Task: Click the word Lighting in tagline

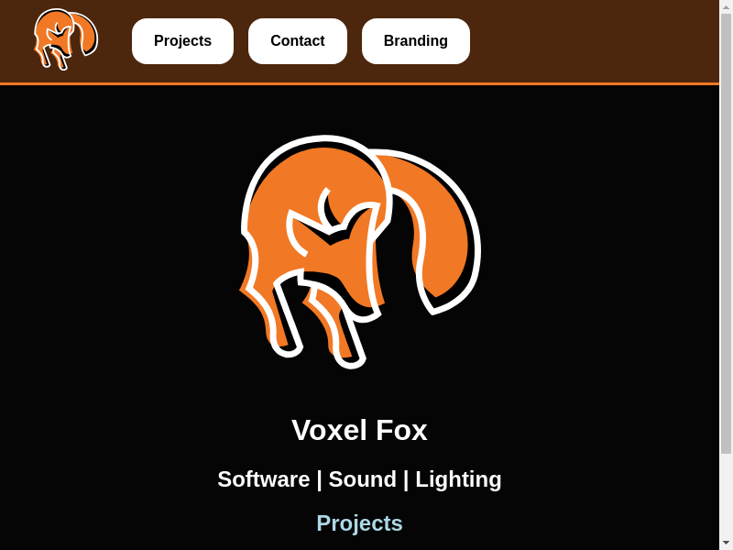Action: 458,480
